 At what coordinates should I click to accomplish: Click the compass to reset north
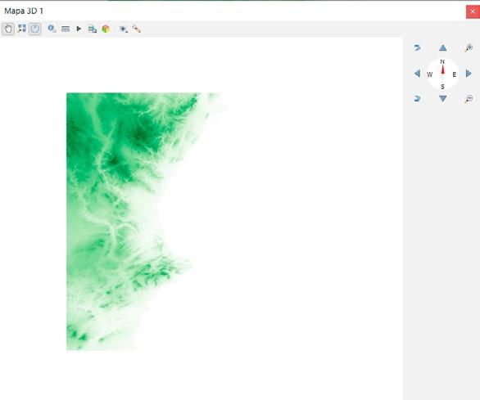(442, 74)
